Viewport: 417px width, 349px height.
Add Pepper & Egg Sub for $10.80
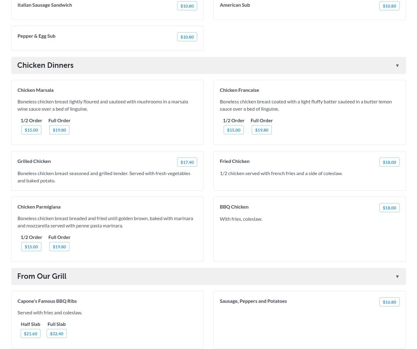point(187,37)
